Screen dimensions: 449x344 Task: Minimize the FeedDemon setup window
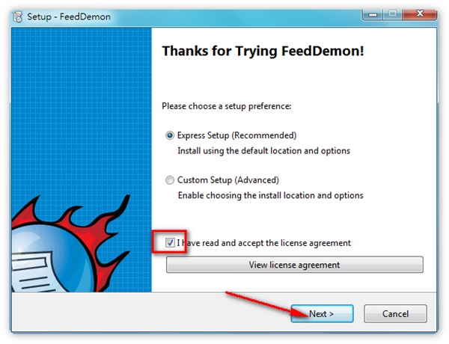click(373, 14)
